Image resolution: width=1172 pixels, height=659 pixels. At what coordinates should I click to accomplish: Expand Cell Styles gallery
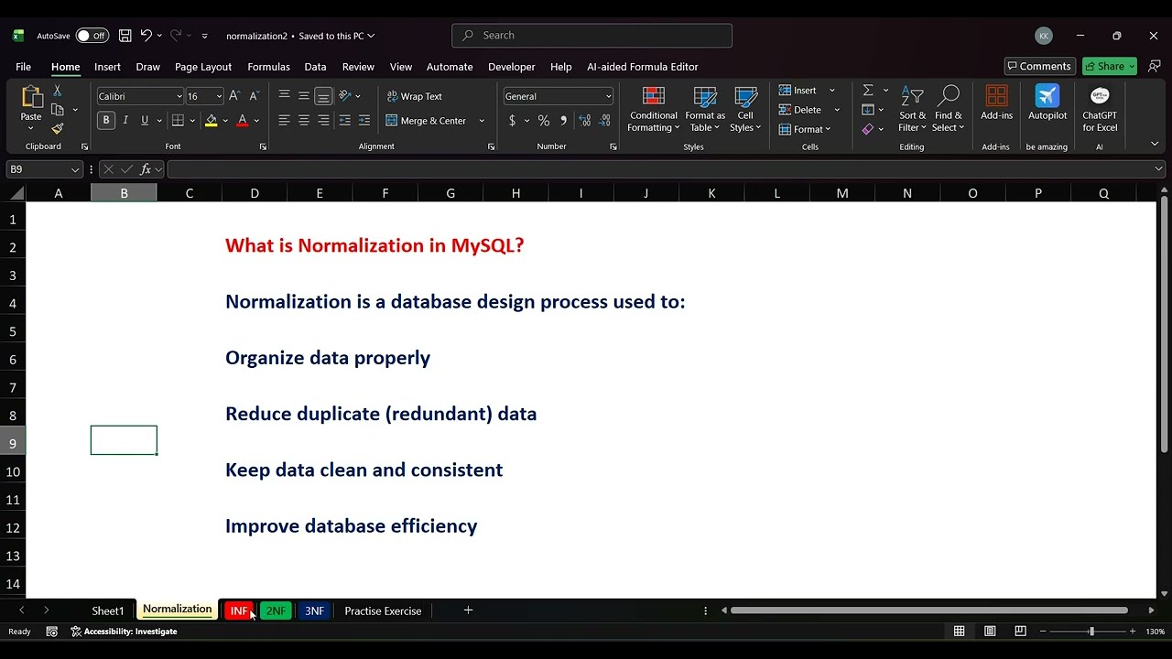(745, 109)
